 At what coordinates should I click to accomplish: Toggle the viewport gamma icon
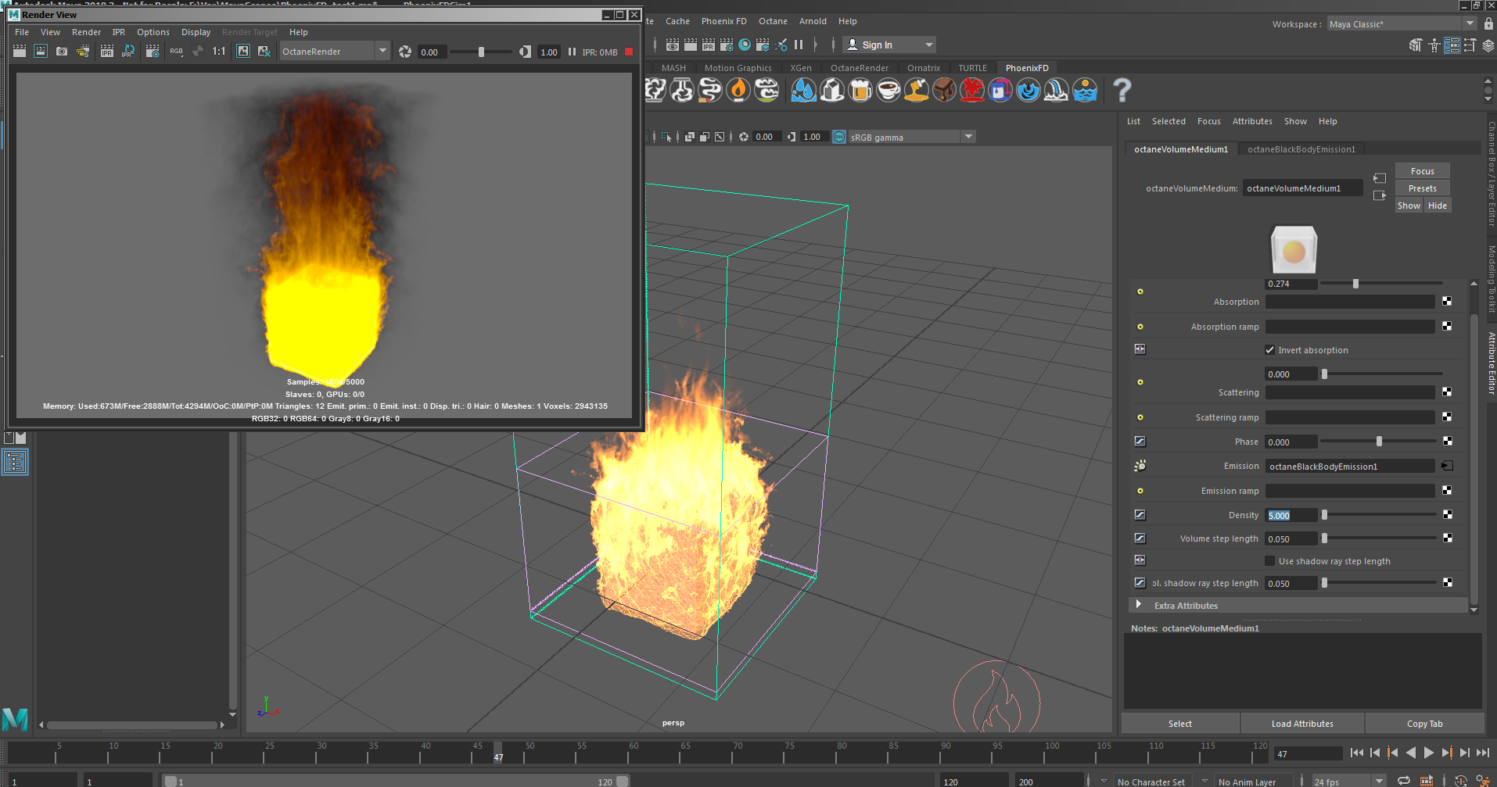pyautogui.click(x=792, y=137)
